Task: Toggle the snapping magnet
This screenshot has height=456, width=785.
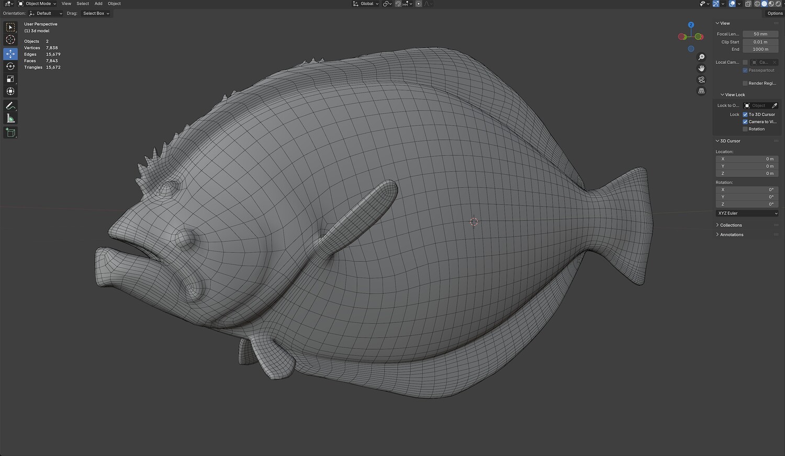Action: 398,4
